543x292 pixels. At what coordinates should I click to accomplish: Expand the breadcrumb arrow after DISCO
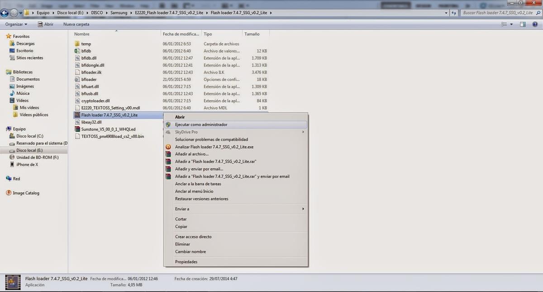107,13
